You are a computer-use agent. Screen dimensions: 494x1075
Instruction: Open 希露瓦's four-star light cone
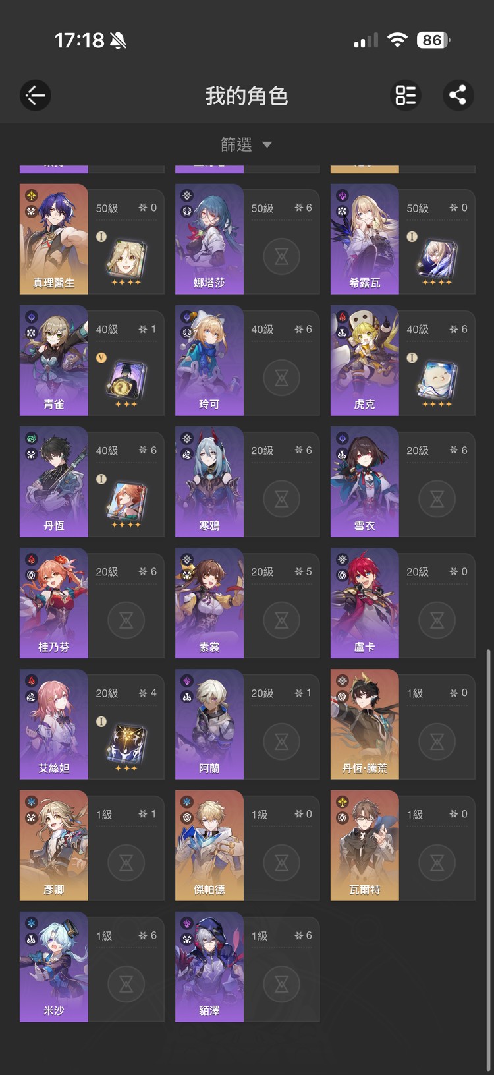pos(437,258)
